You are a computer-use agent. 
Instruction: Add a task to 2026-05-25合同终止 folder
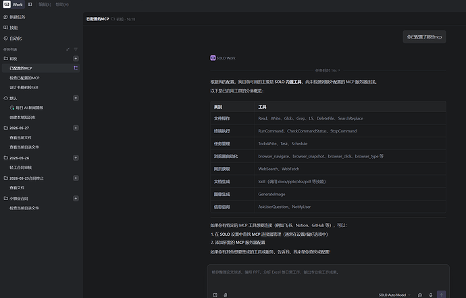[76, 178]
